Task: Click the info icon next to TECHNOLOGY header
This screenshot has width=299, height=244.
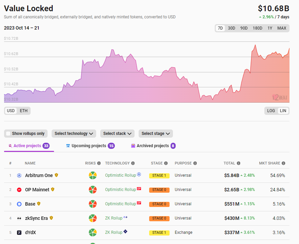Action: 133,163
